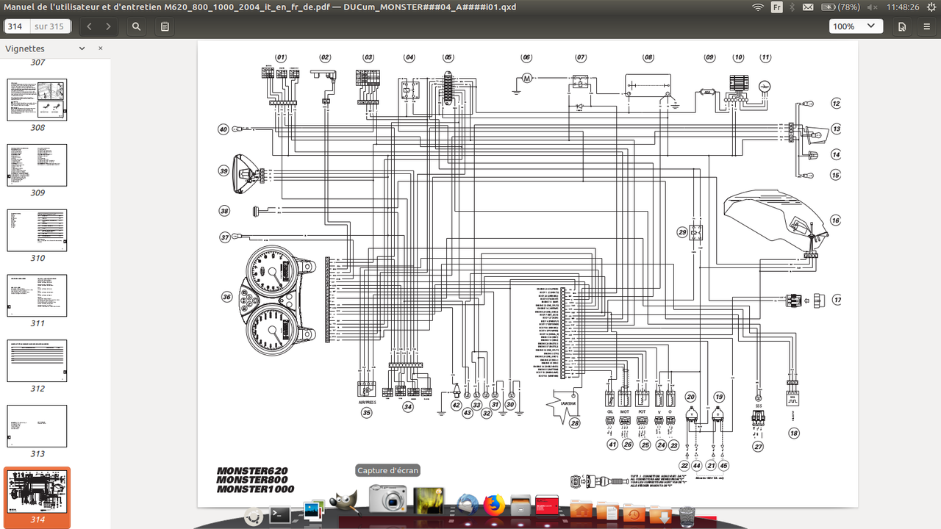Open Ubuntu launcher in the dock
The image size is (941, 529).
pyautogui.click(x=254, y=516)
